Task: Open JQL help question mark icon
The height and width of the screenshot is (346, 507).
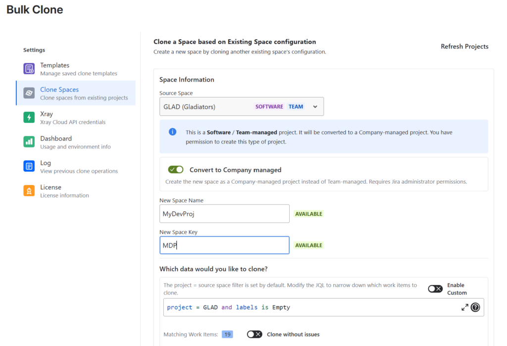Action: pos(475,307)
